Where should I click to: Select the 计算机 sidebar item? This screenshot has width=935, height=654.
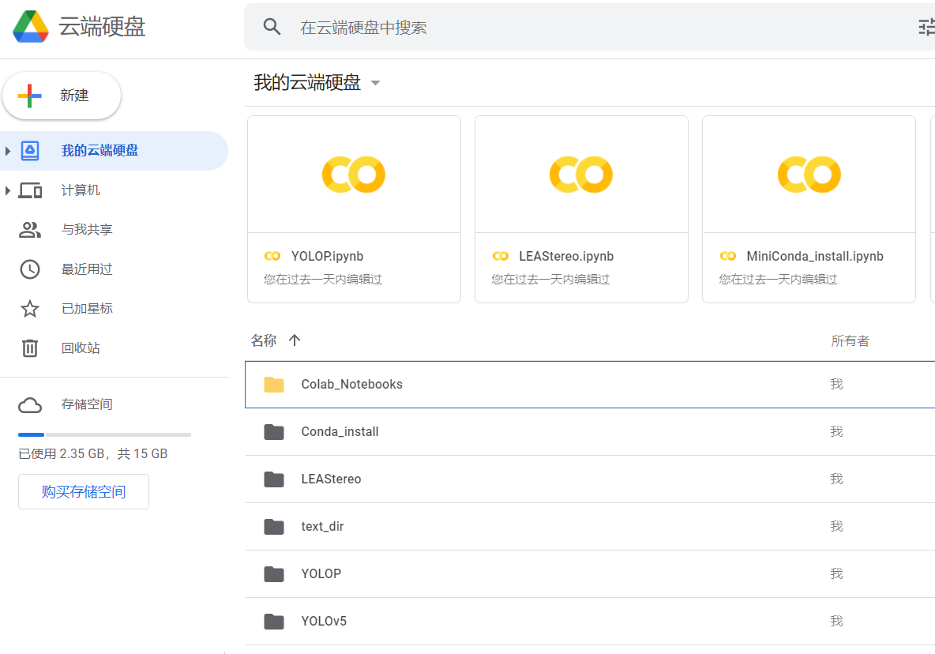pyautogui.click(x=81, y=190)
